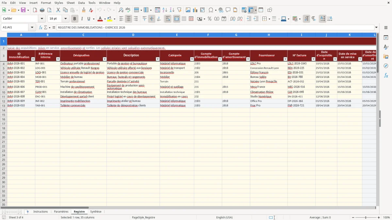Click inside the formula input line
This screenshot has width=392, height=220.
point(215,27)
